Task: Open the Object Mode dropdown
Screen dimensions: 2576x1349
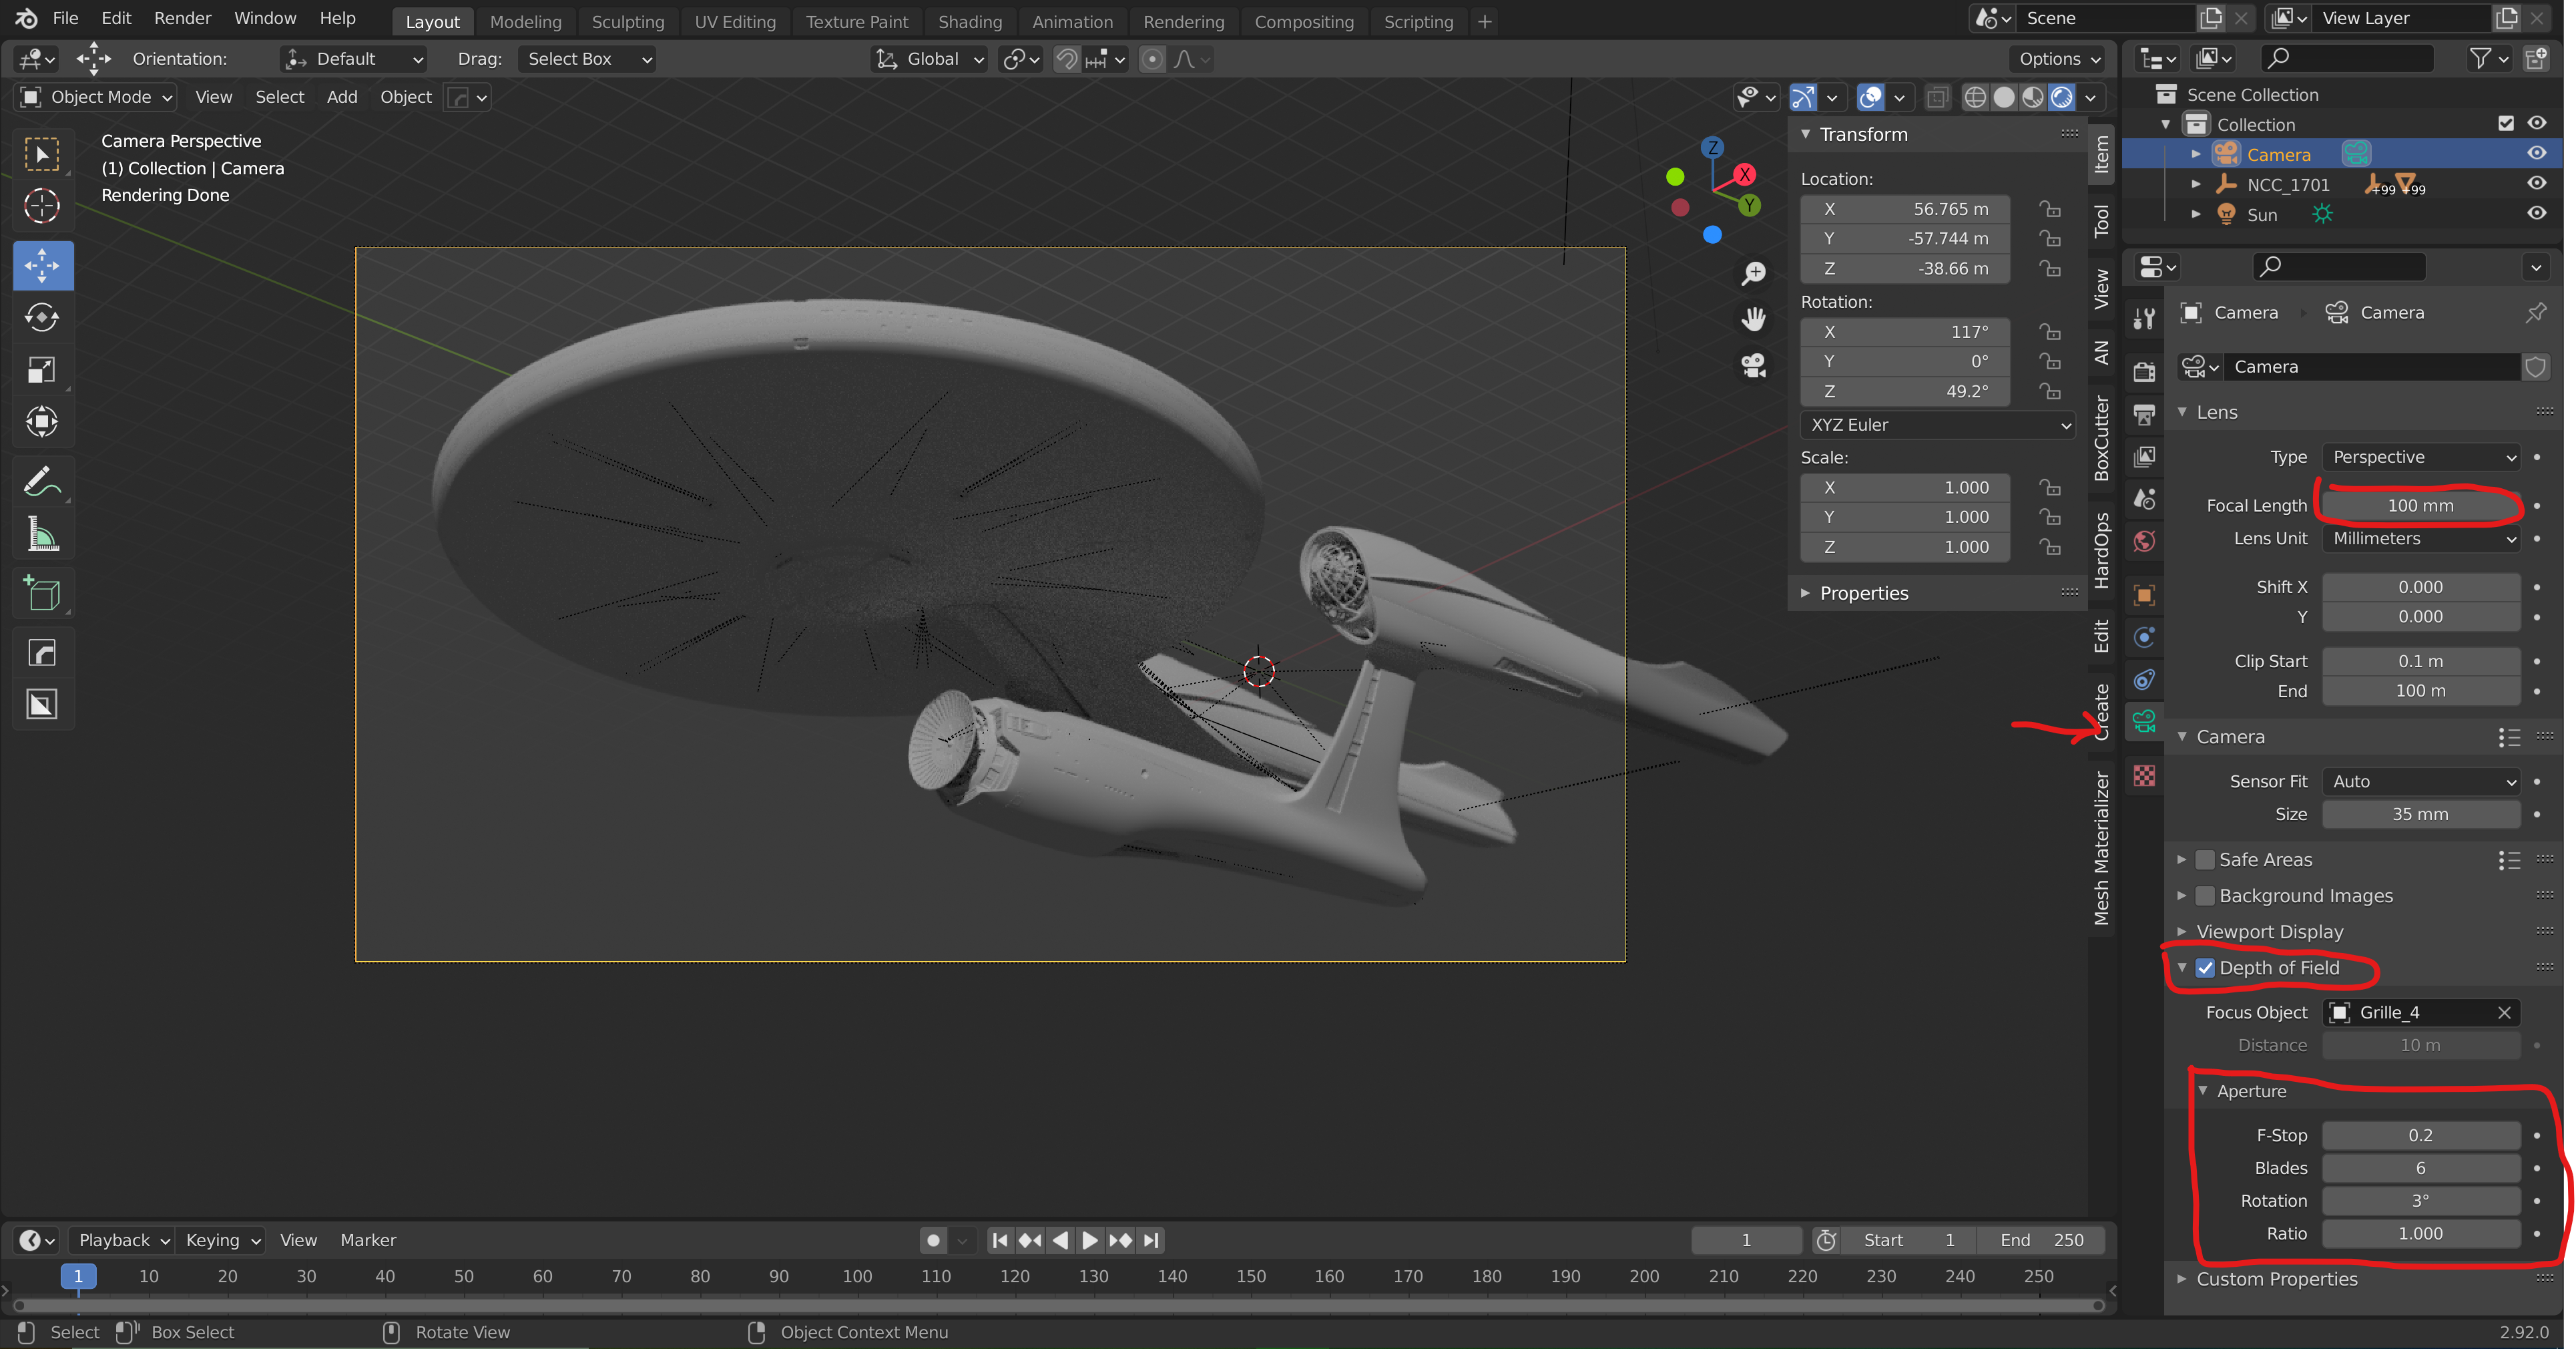Action: 97,97
